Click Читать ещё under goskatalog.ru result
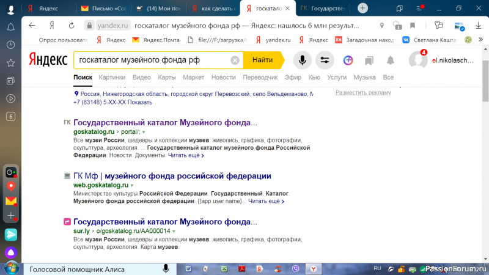This screenshot has height=275, width=489. click(x=186, y=155)
